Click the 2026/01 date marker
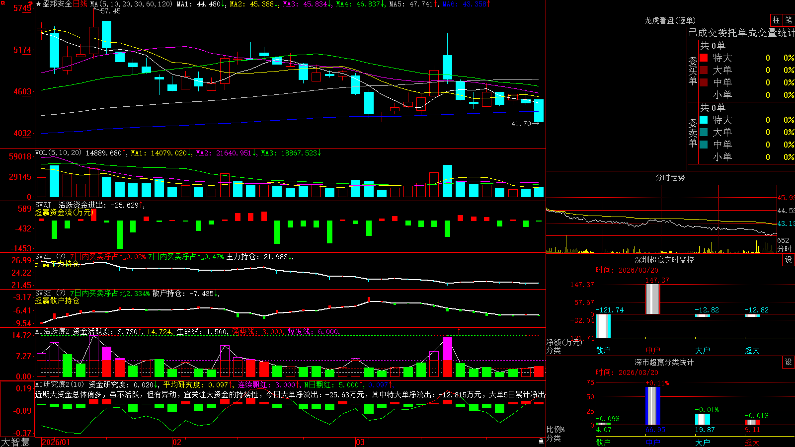 coord(56,442)
